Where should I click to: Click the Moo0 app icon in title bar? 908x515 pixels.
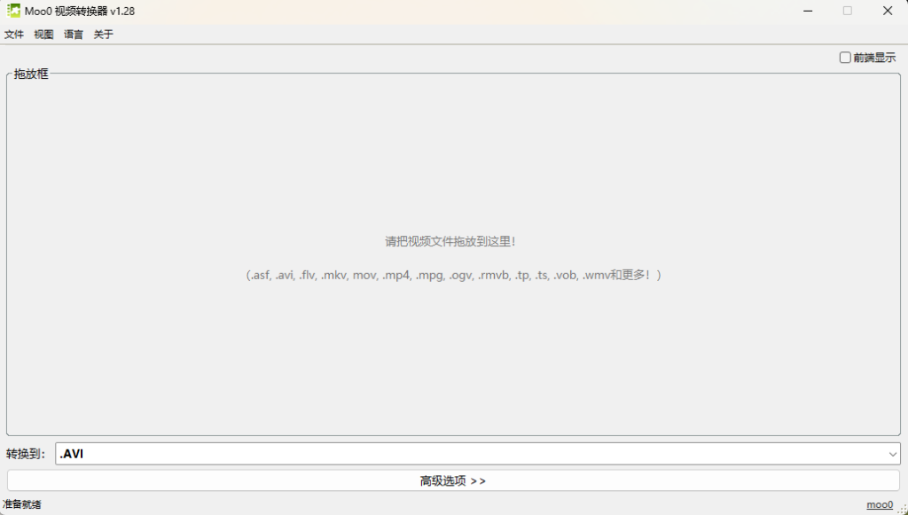tap(12, 11)
